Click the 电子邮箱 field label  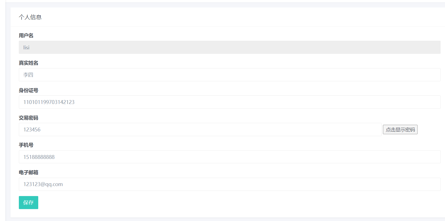(x=29, y=172)
